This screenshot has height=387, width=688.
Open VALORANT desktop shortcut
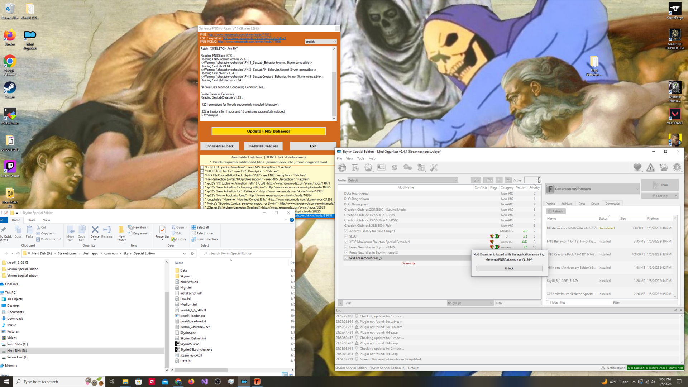point(675,116)
